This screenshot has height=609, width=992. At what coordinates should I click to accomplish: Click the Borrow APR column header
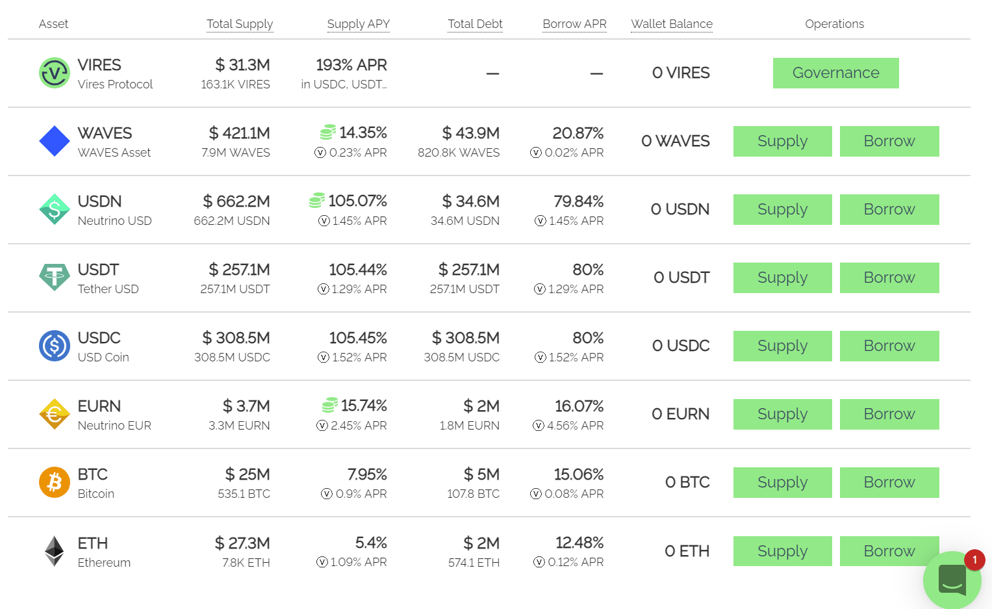point(574,24)
